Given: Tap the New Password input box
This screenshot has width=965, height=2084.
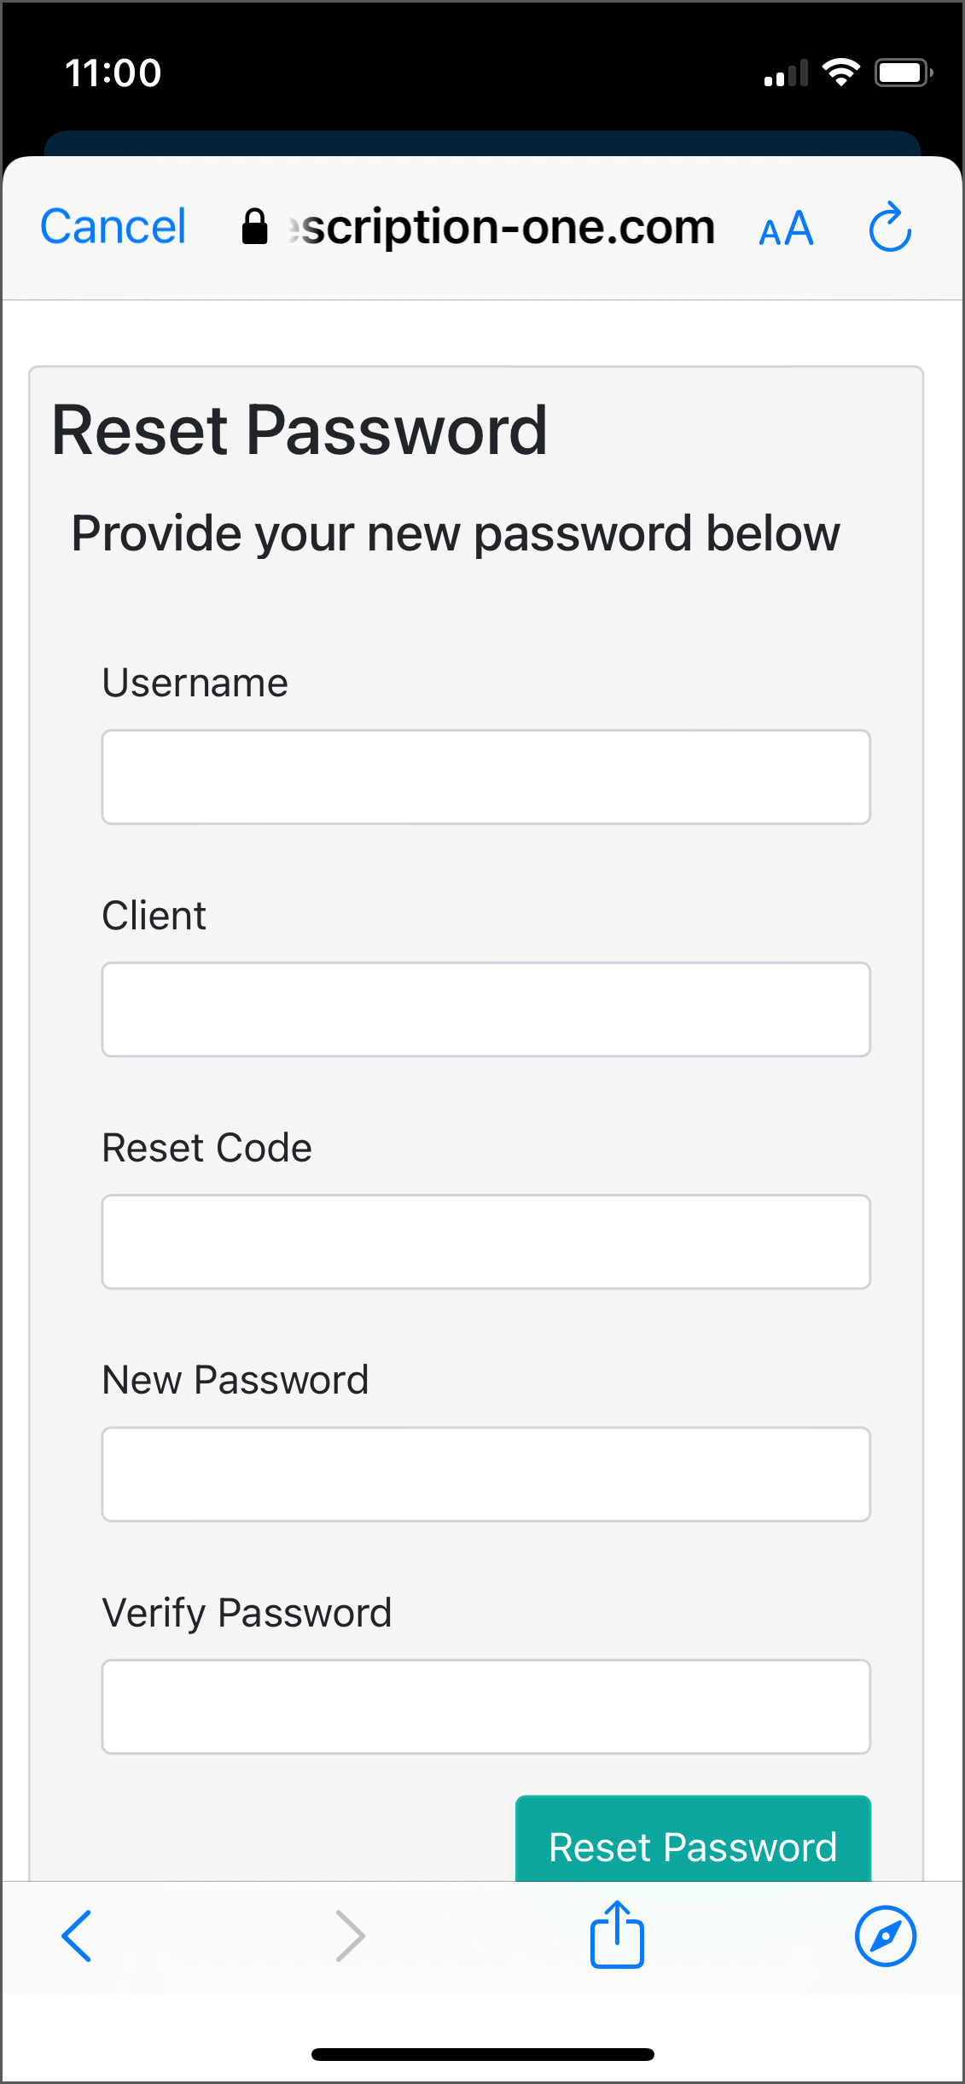Looking at the screenshot, I should pyautogui.click(x=485, y=1474).
